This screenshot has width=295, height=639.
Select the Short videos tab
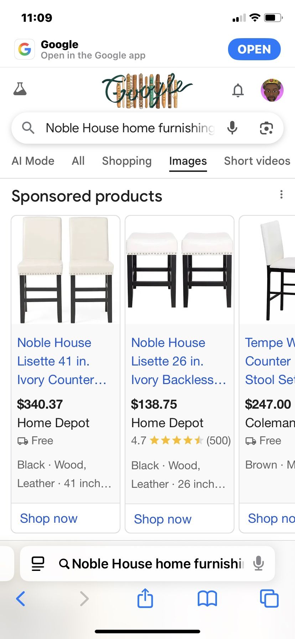(257, 161)
